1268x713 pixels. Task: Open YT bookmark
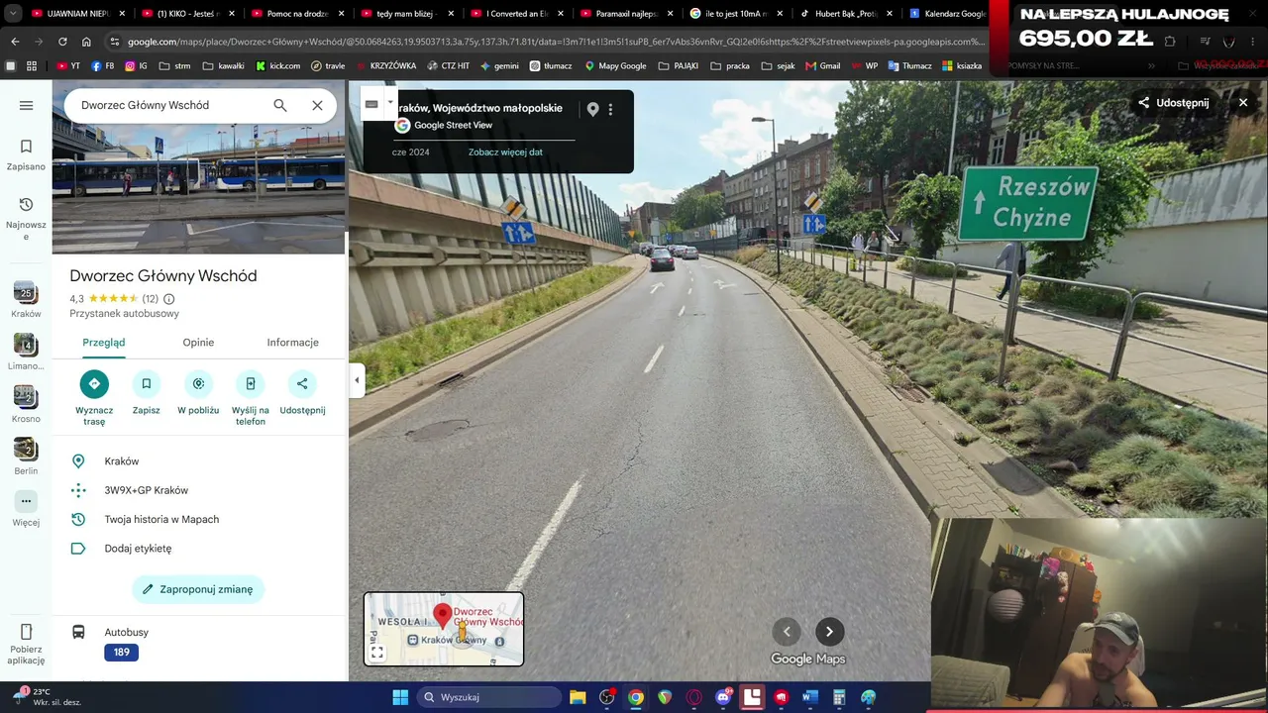pyautogui.click(x=68, y=66)
